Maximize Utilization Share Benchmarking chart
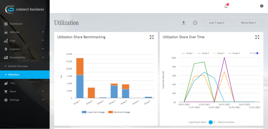 pos(152,37)
